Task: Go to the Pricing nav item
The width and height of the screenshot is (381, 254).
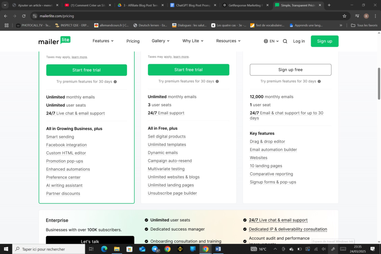Action: 133,41
